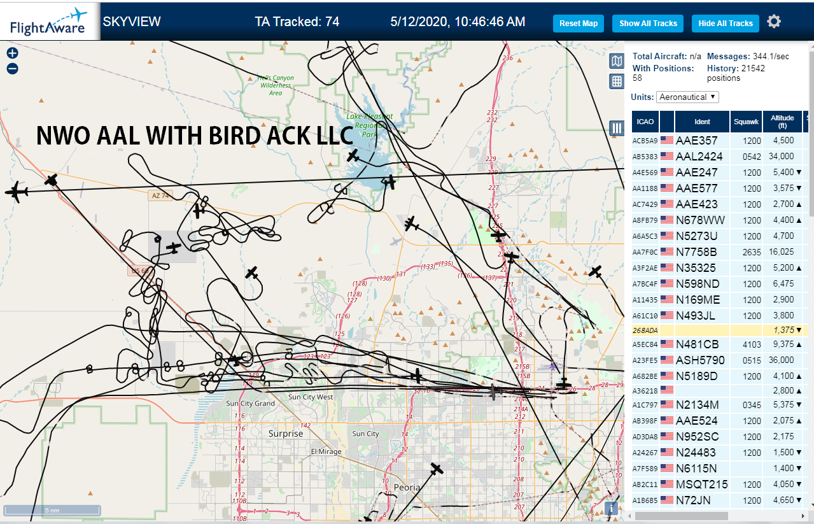Screen dimensions: 814x524
Task: Click the date and time in the header
Action: (x=458, y=22)
